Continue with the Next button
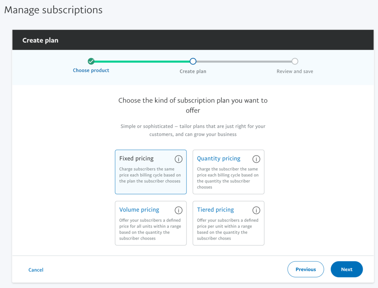Screen dimensions: 378x288 (x=347, y=269)
